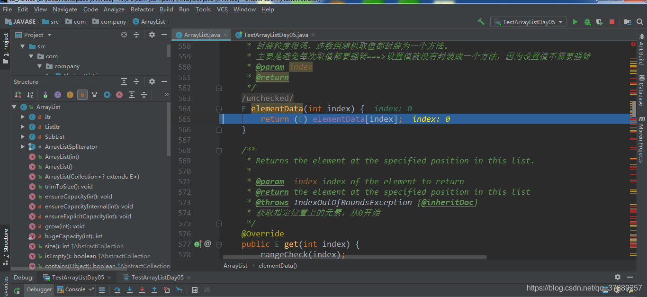Rerun debug session with green rerun icon

click(17, 290)
